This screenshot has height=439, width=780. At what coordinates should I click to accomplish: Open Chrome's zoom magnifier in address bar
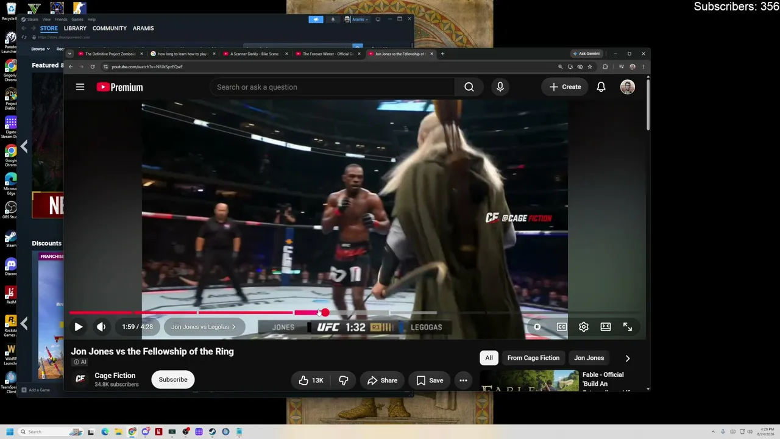click(561, 66)
